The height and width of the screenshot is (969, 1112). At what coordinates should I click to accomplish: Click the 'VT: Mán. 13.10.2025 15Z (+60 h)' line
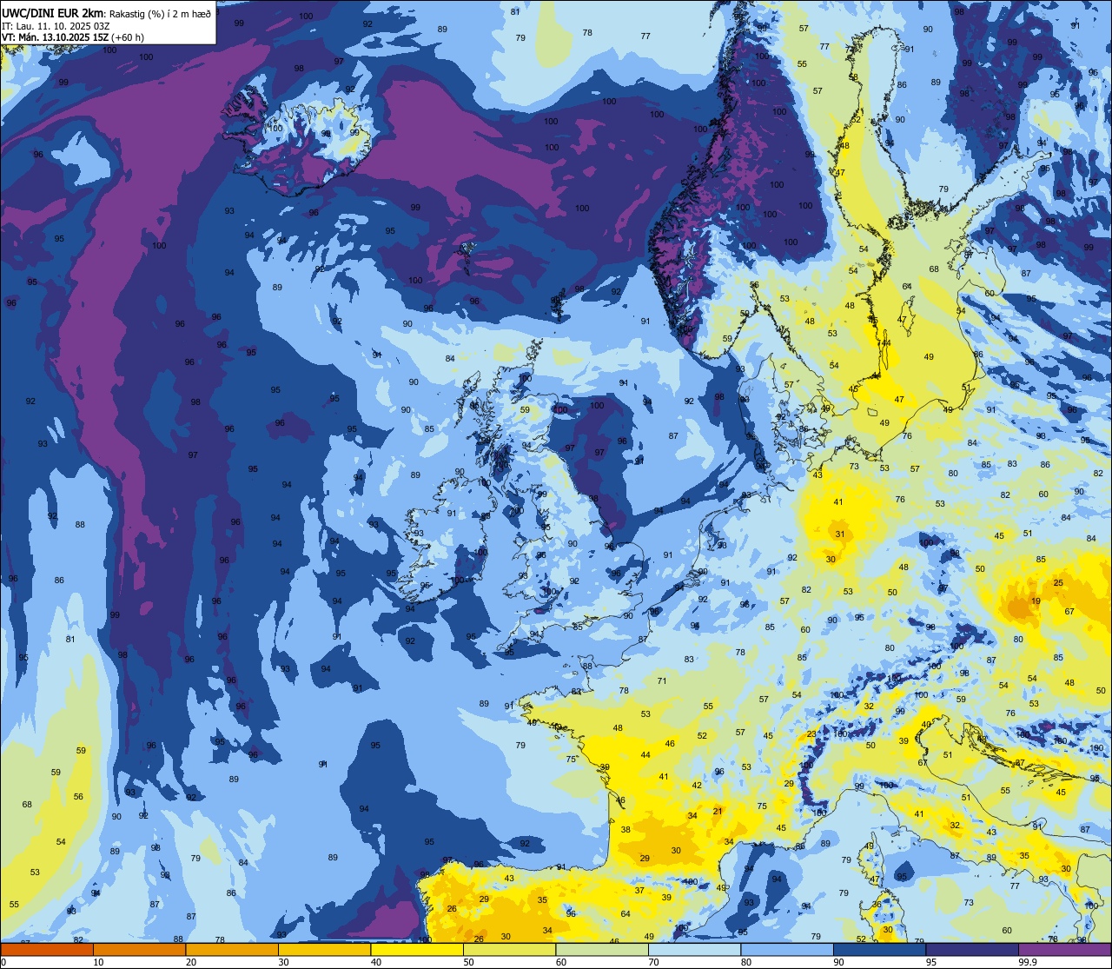tap(73, 37)
